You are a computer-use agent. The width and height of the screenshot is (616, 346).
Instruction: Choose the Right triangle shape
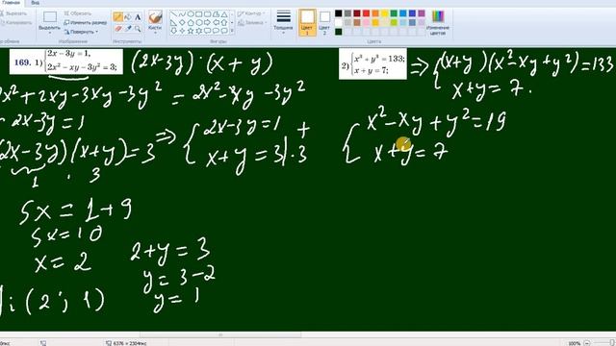[173, 22]
